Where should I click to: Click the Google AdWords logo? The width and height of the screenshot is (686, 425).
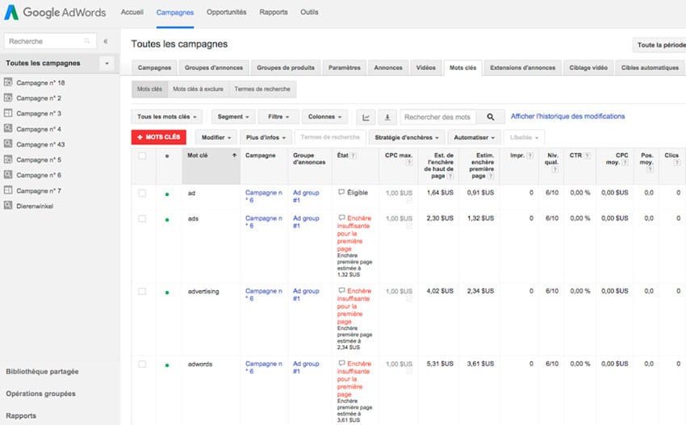pos(55,12)
